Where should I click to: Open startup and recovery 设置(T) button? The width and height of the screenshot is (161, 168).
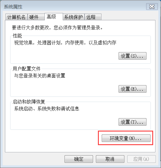click(x=133, y=122)
